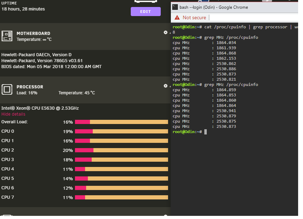This screenshot has width=303, height=219.
Task: Click the BIOS dated Mon 05 Mar 2018 line
Action: (x=51, y=67)
